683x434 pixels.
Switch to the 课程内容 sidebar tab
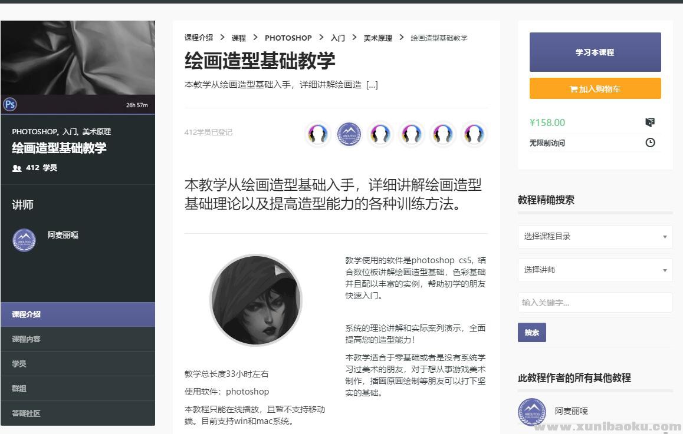tap(77, 339)
